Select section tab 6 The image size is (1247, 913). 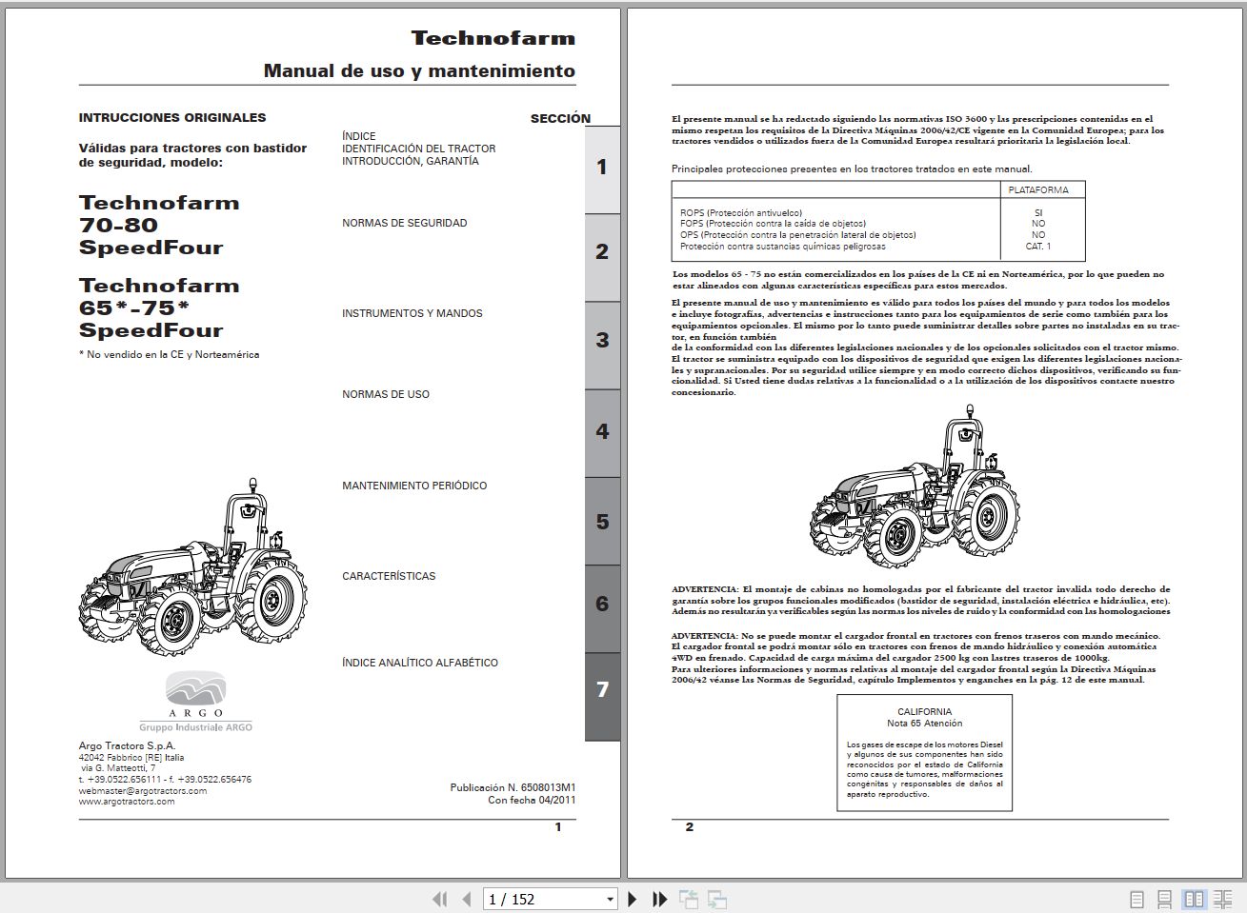point(602,608)
